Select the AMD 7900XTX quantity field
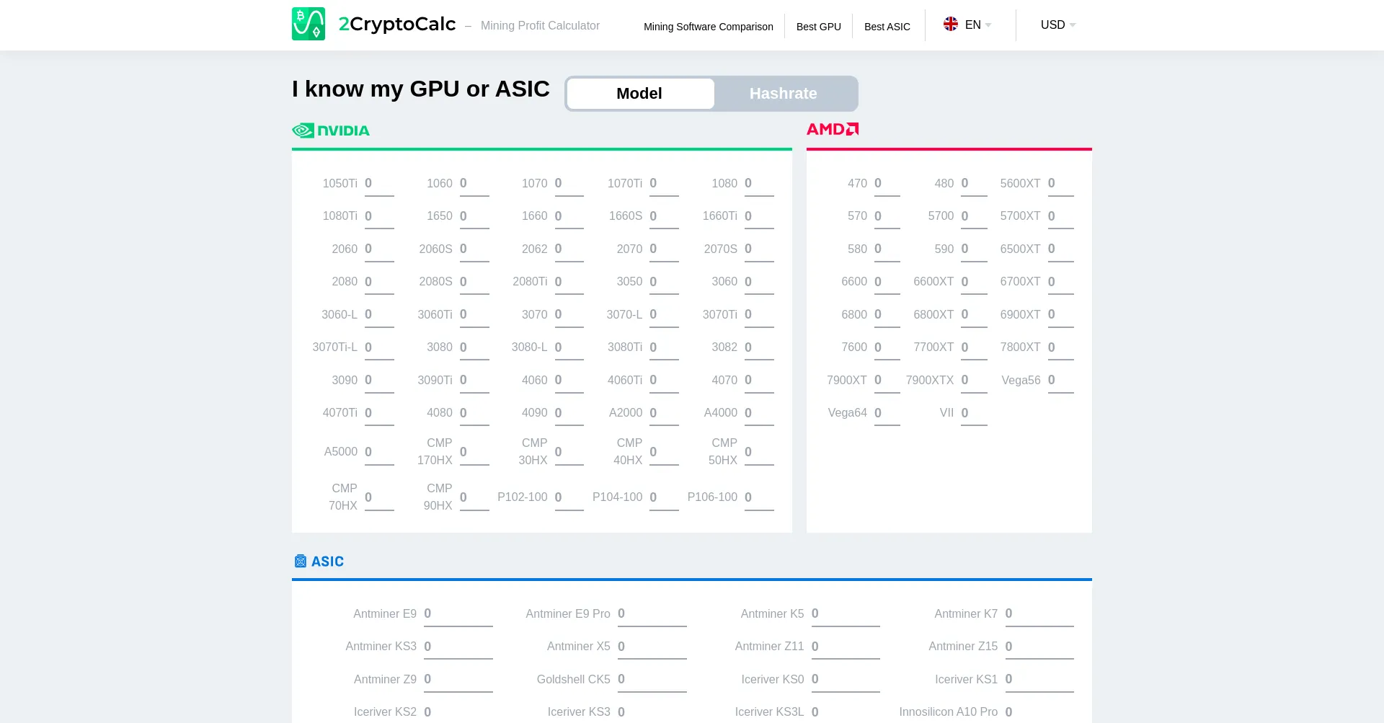 [973, 381]
